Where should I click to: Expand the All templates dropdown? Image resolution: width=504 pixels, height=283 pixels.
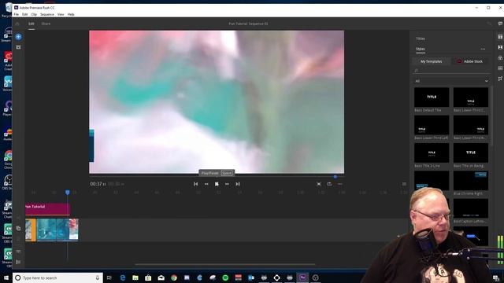point(451,81)
